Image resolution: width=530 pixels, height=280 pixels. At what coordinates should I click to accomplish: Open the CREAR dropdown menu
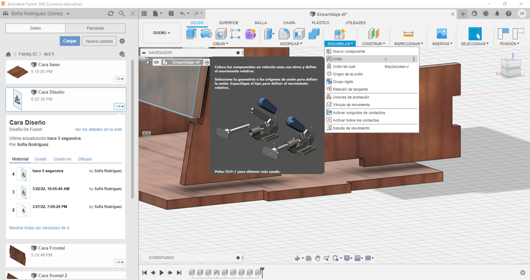(220, 44)
